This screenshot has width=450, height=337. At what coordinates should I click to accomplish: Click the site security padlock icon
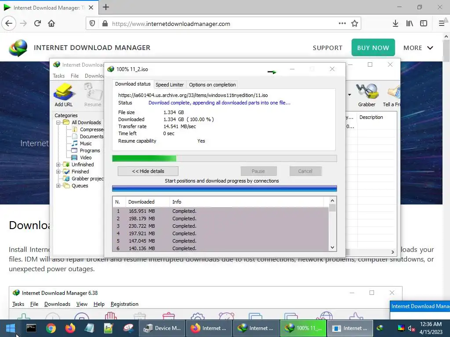pyautogui.click(x=105, y=24)
